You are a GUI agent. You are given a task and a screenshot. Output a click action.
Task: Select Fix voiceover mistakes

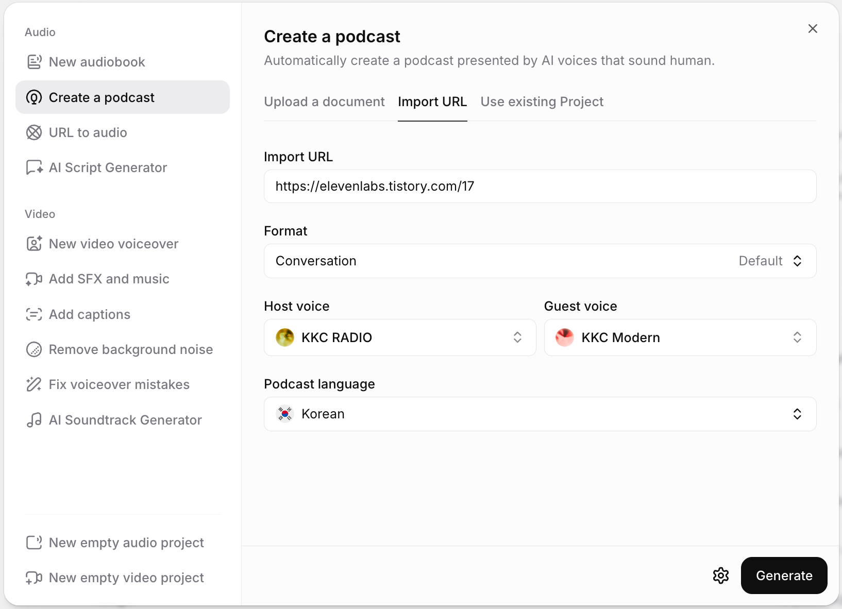pos(119,384)
